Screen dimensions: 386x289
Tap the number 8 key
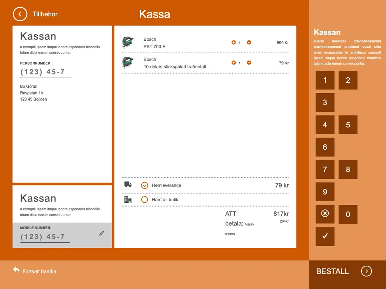(348, 169)
